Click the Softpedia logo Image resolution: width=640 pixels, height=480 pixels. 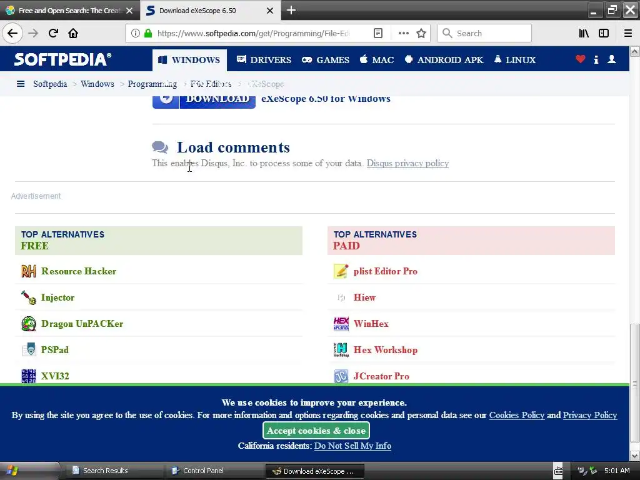click(62, 59)
